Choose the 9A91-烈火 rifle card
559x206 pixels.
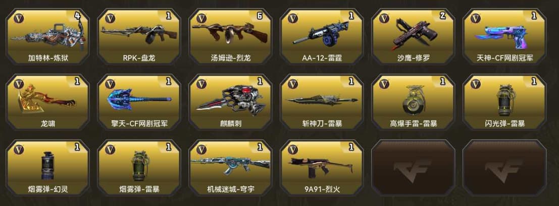pos(322,168)
